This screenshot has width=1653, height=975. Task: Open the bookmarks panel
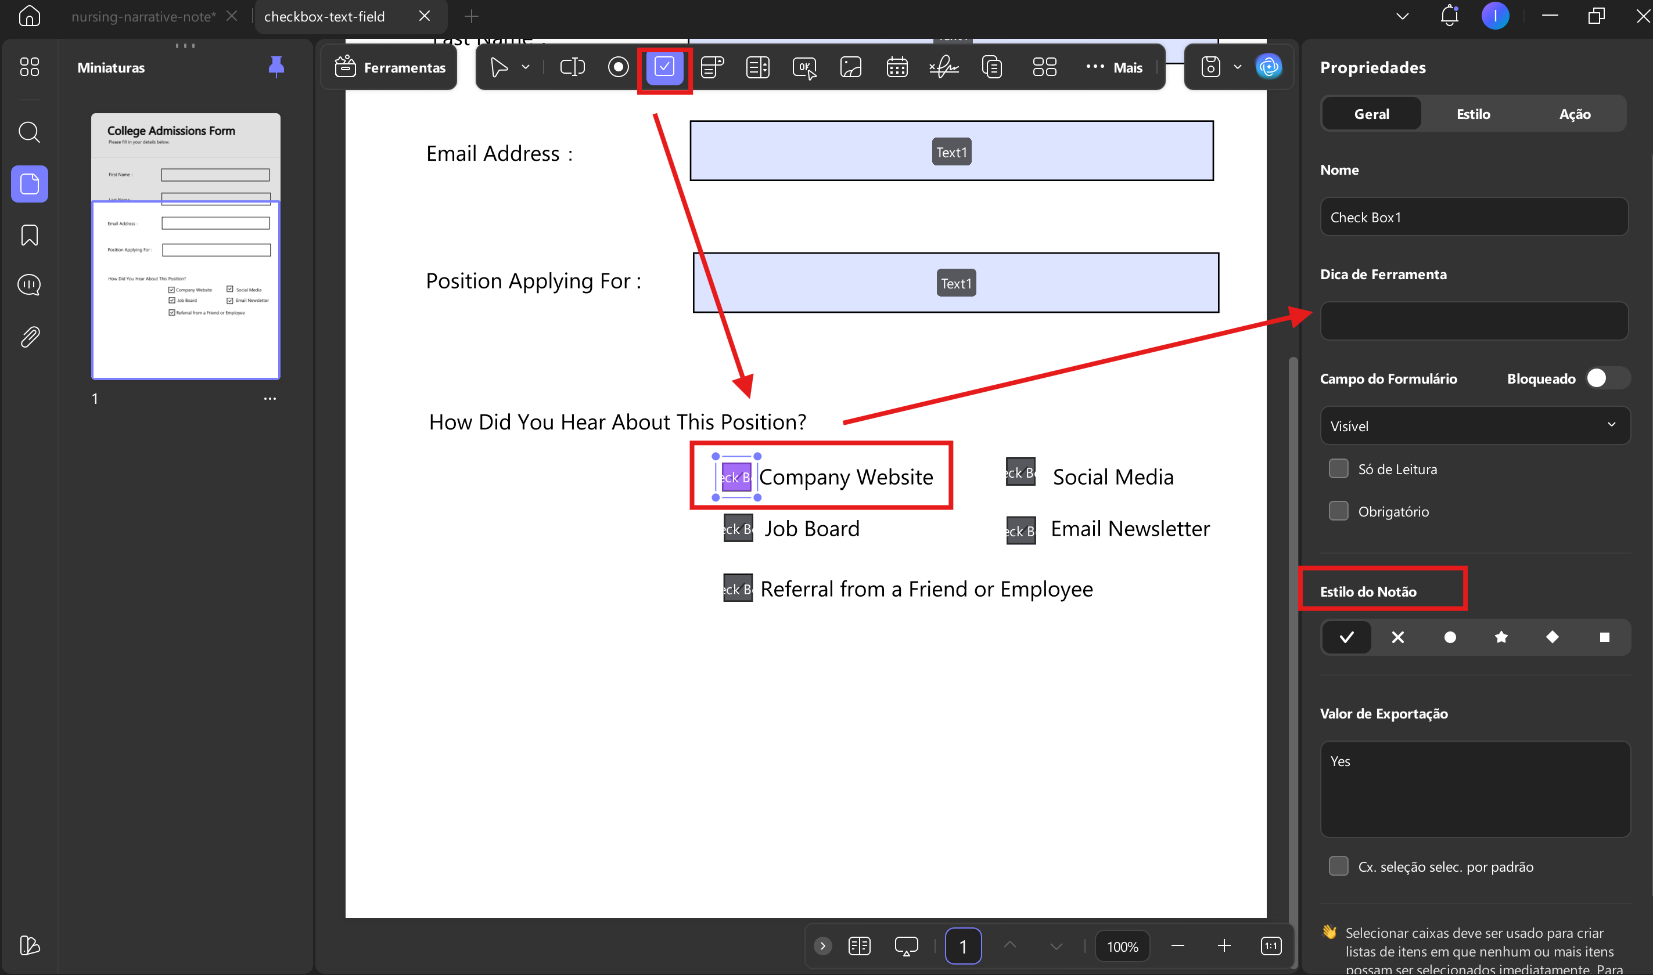pyautogui.click(x=29, y=234)
